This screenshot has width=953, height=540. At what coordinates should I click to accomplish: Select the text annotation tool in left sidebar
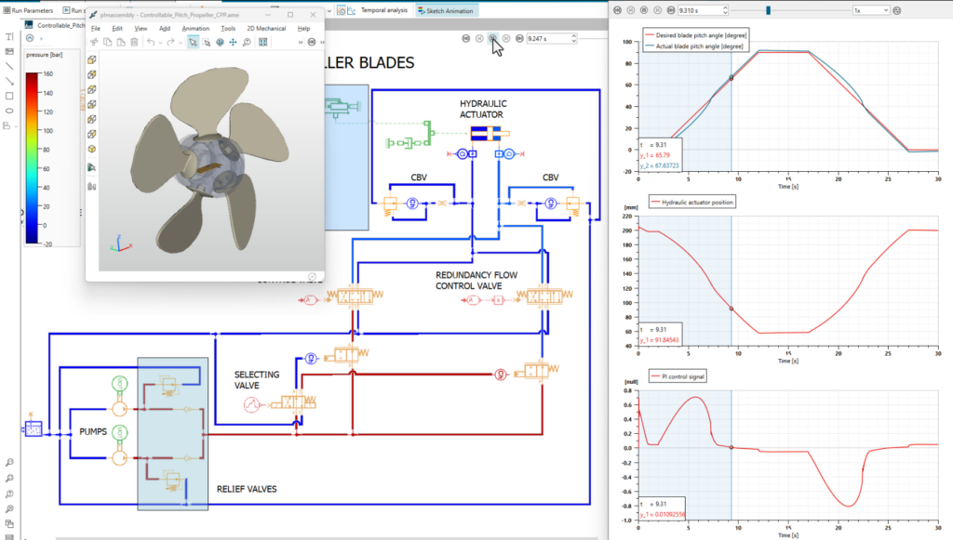(x=9, y=37)
